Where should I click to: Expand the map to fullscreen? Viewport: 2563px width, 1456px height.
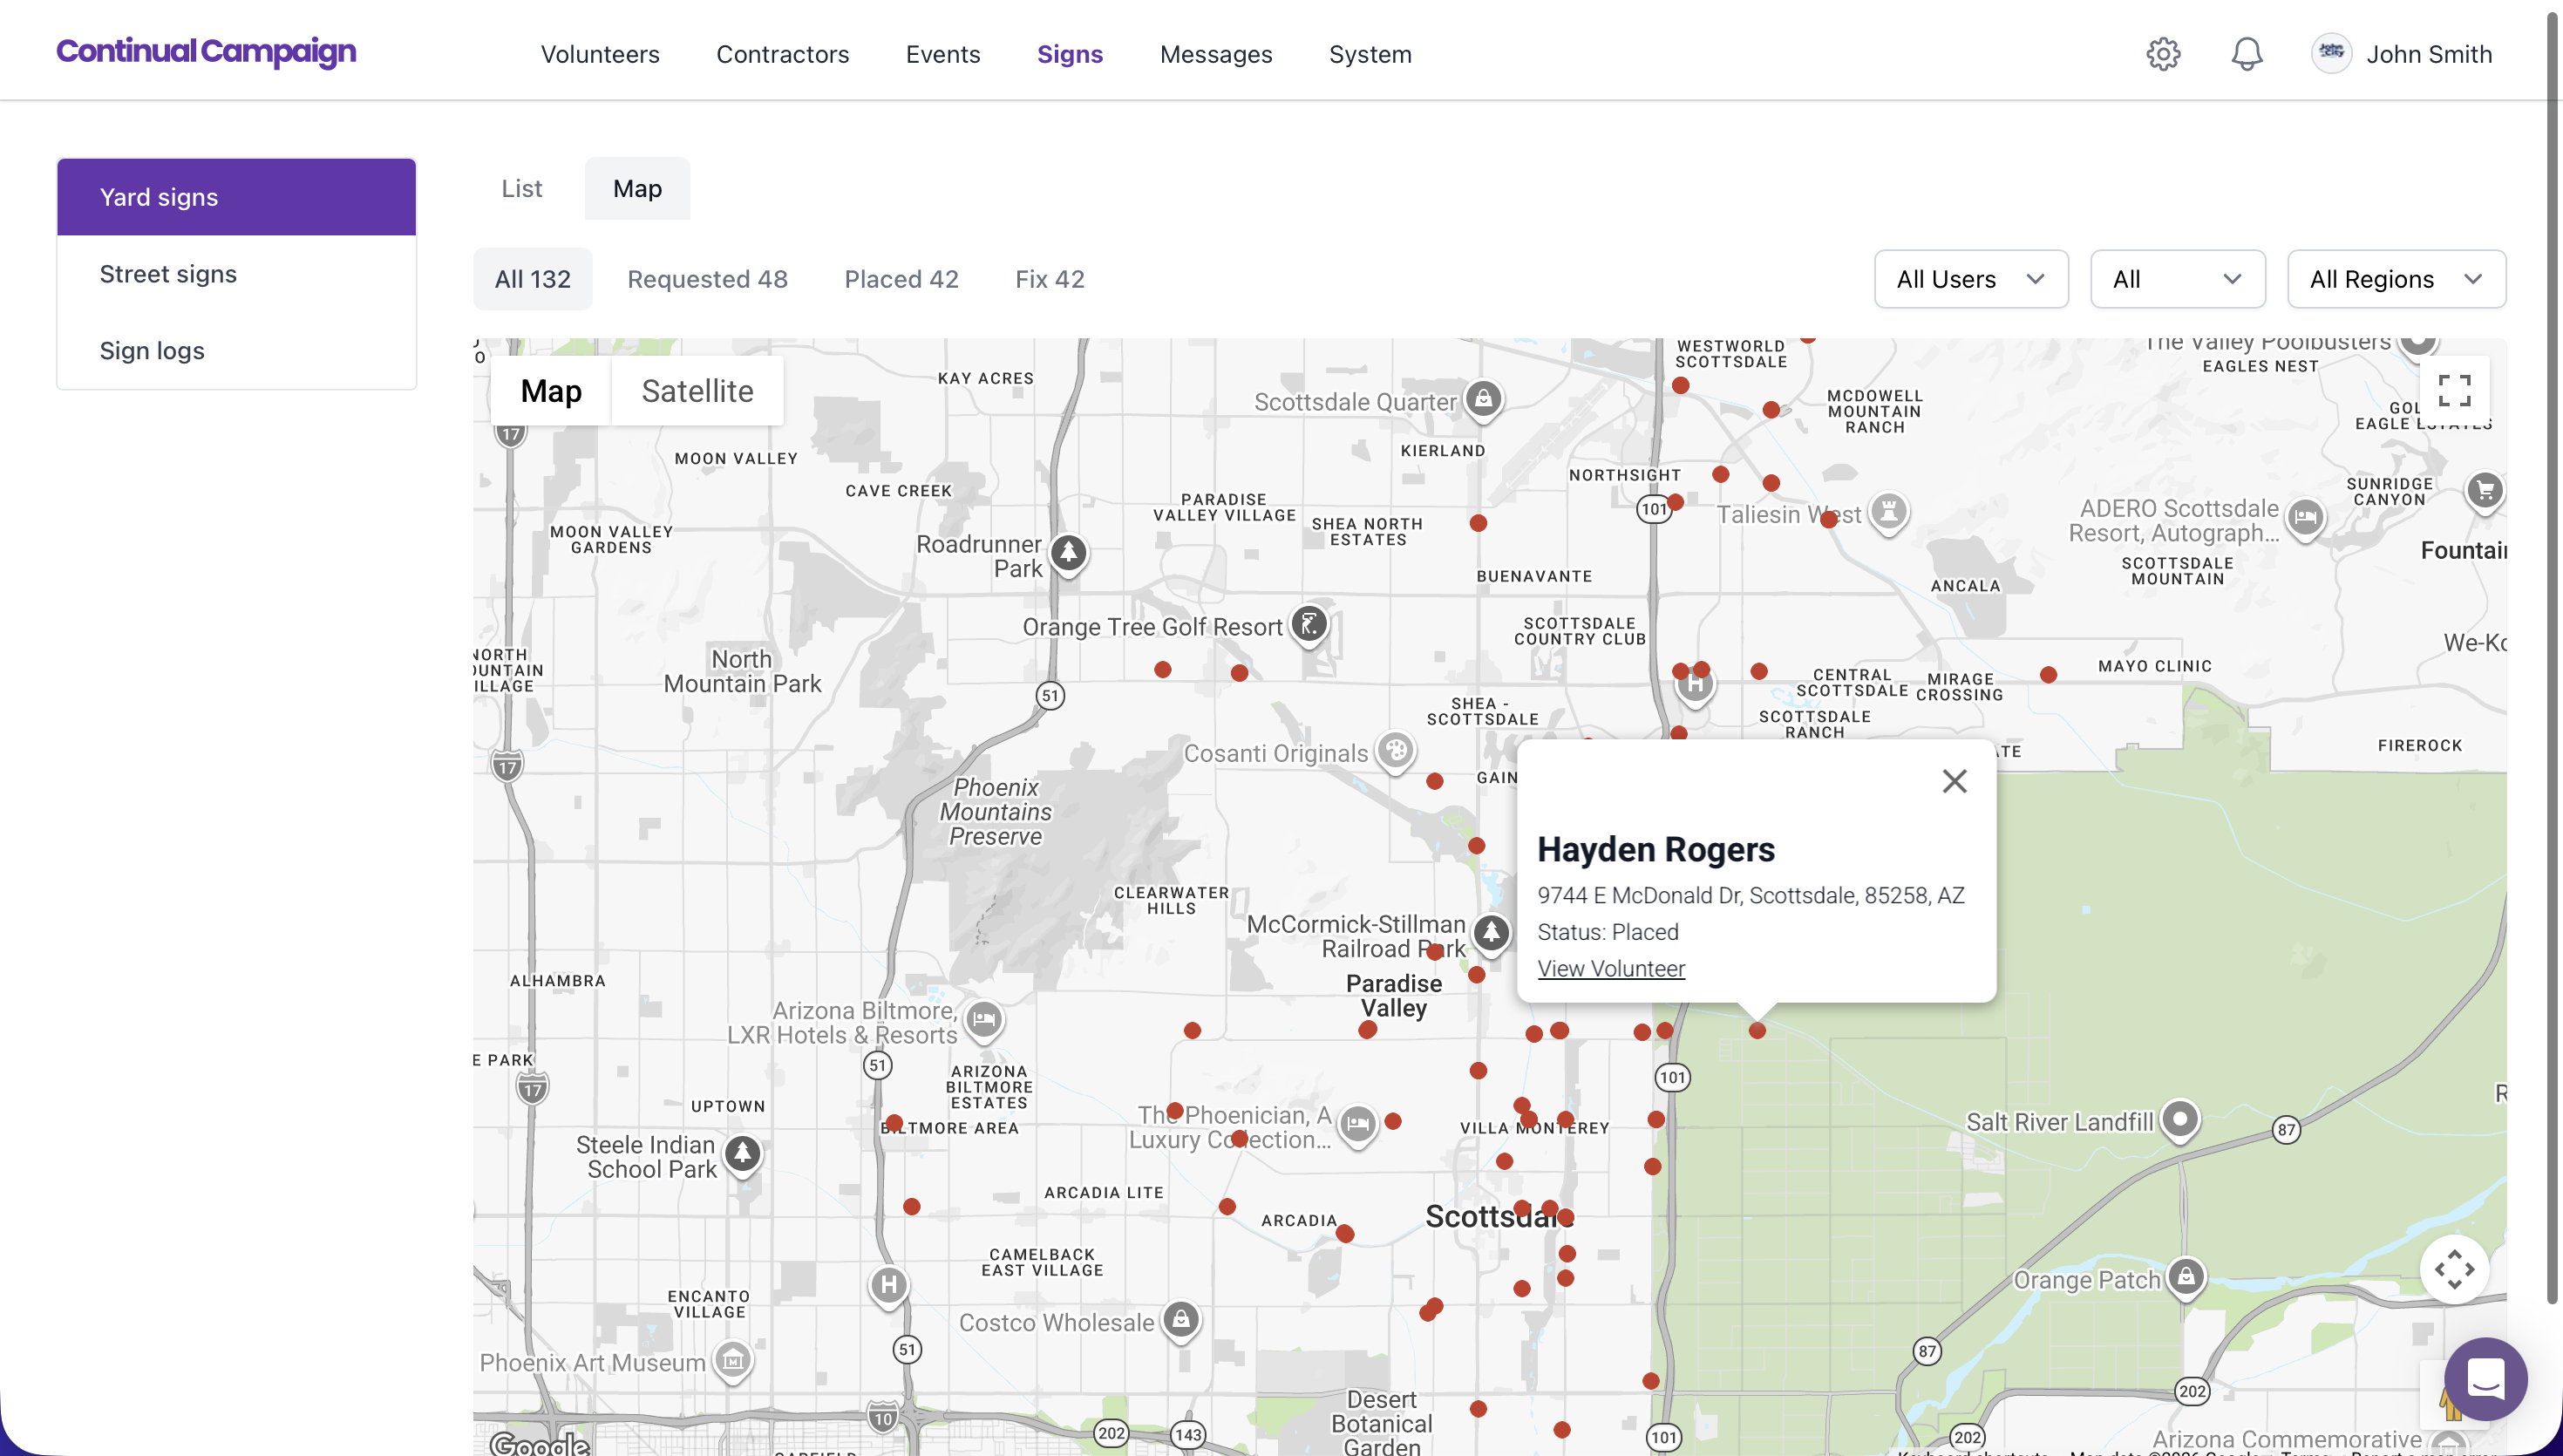[2456, 390]
